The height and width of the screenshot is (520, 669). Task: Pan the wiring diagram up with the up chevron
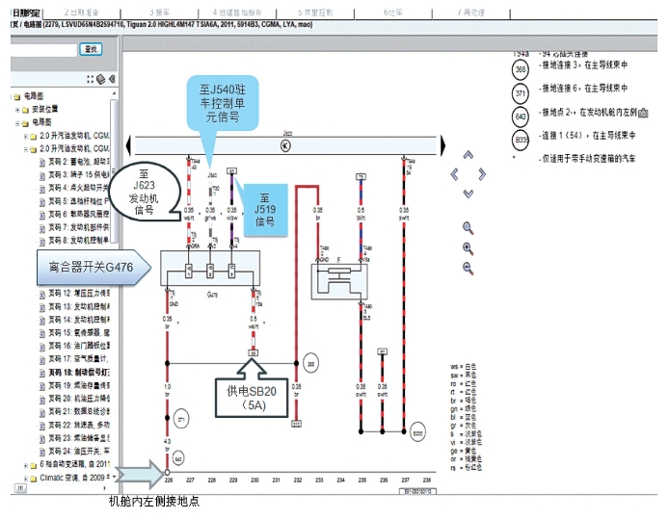468,155
